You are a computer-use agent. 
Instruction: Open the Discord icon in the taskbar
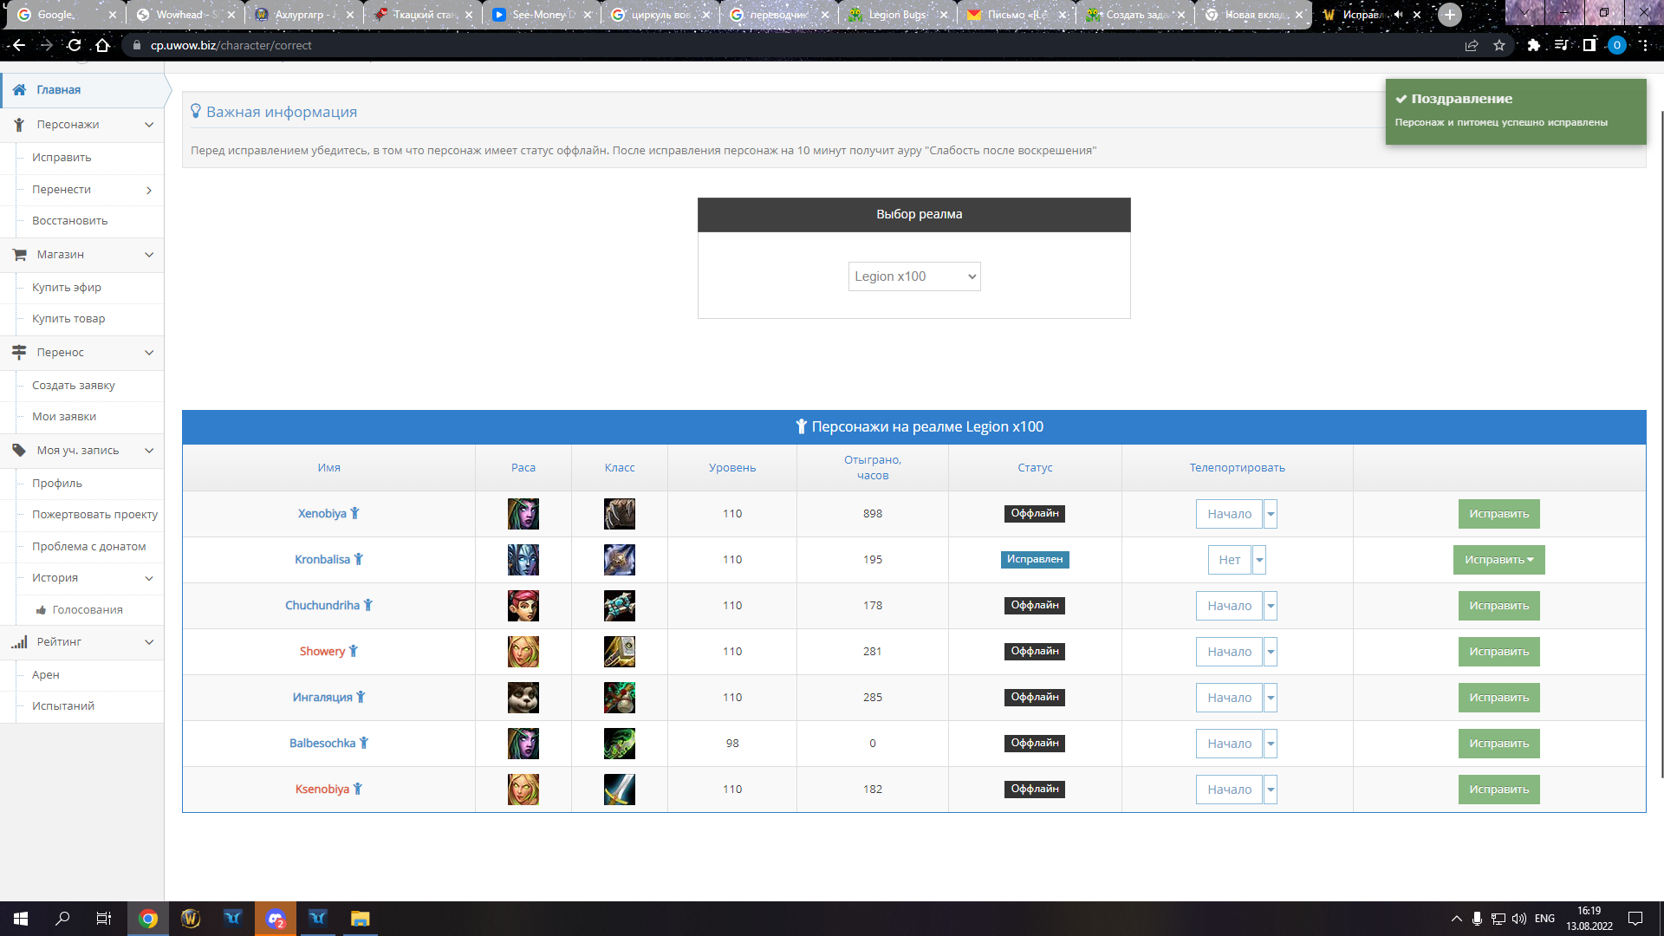tap(276, 919)
